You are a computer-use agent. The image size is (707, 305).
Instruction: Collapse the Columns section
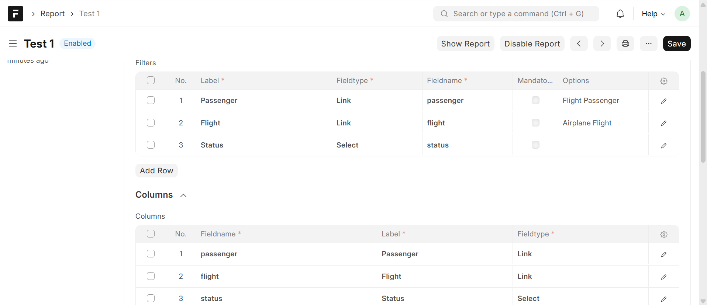[x=183, y=195]
